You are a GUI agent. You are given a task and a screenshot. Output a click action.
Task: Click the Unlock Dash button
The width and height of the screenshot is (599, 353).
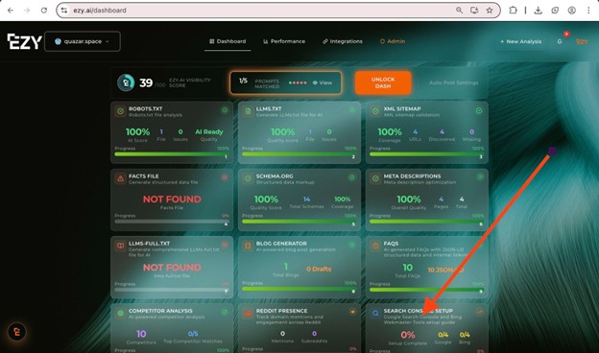tap(383, 82)
